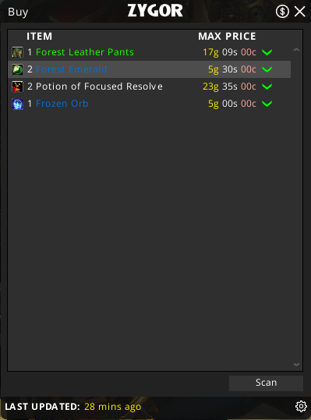This screenshot has height=420, width=311.
Task: Sort by the ITEM column header
Action: point(40,37)
